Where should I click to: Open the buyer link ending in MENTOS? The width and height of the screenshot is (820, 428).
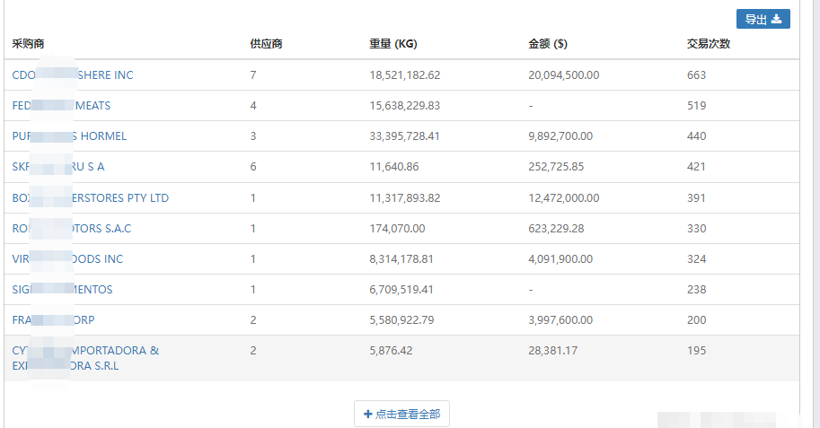(x=62, y=290)
